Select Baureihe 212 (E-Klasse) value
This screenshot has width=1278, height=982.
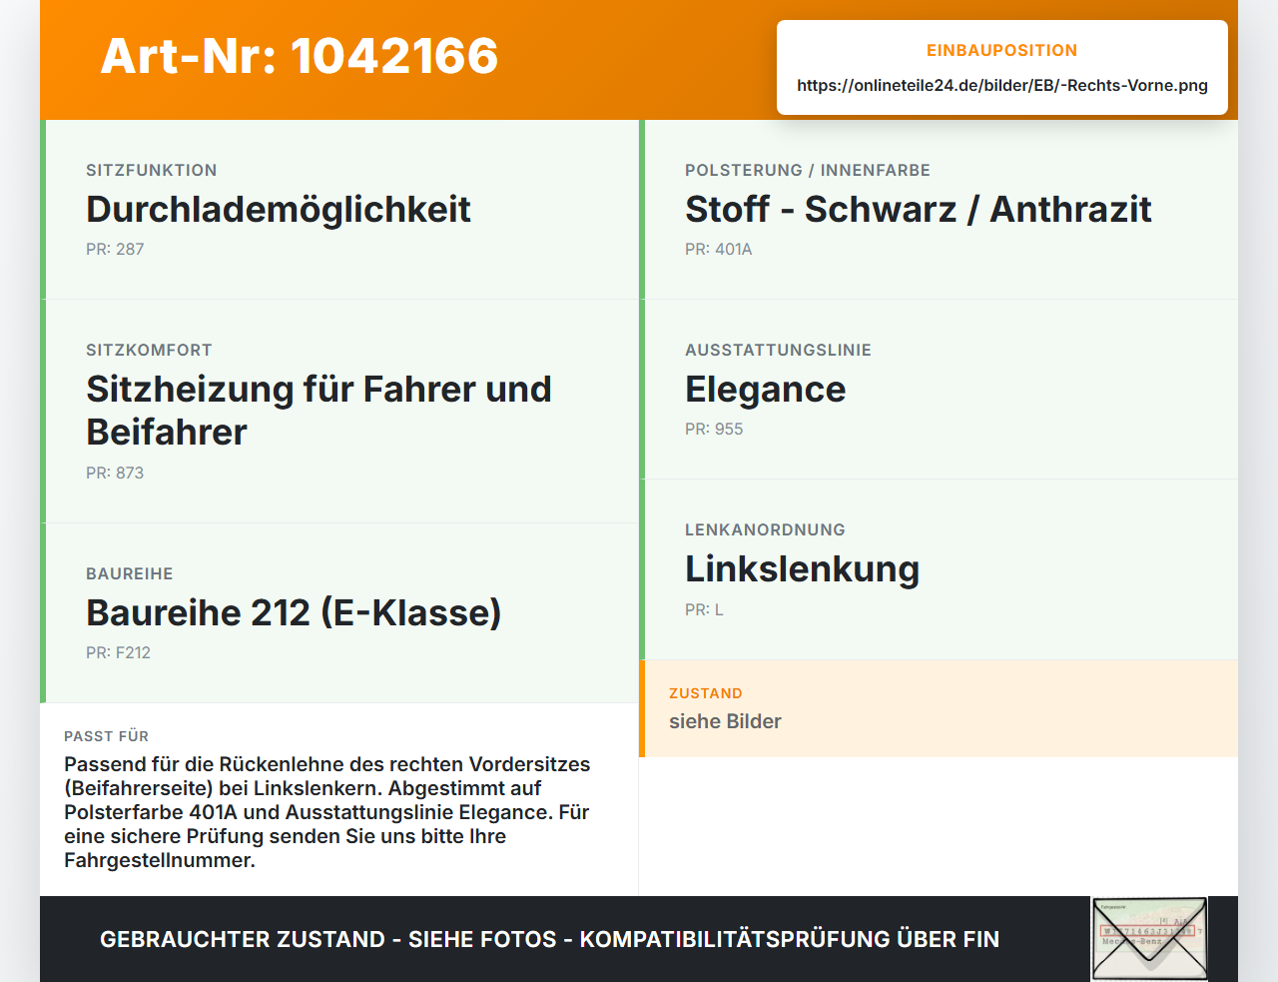294,613
